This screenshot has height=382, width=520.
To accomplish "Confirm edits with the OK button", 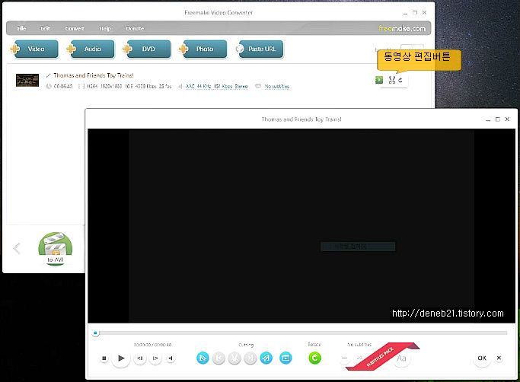I will 482,358.
